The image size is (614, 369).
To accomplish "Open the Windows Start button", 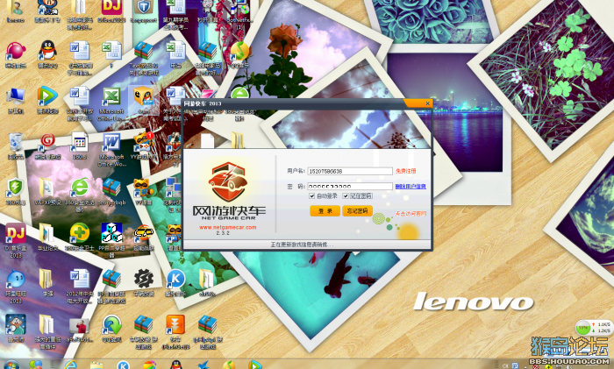I will (11, 365).
